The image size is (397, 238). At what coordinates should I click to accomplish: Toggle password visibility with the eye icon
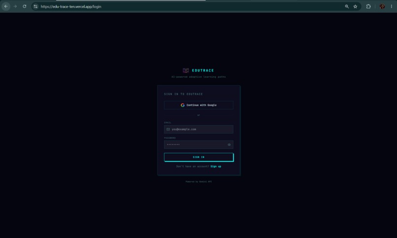pos(229,144)
